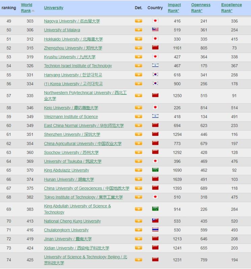Open details icon for University of Tsukuba

coord(138,161)
